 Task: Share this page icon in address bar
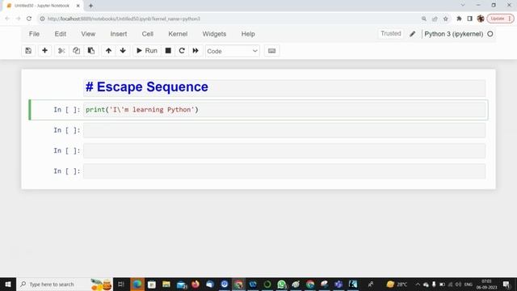coord(435,19)
